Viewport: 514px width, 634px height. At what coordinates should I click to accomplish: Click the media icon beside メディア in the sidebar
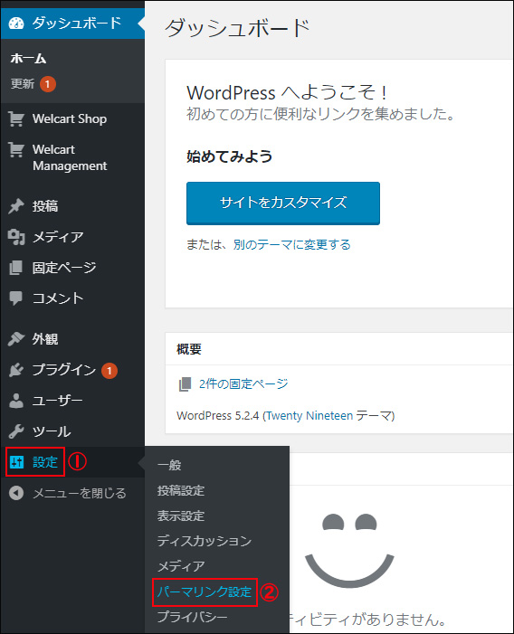(16, 237)
